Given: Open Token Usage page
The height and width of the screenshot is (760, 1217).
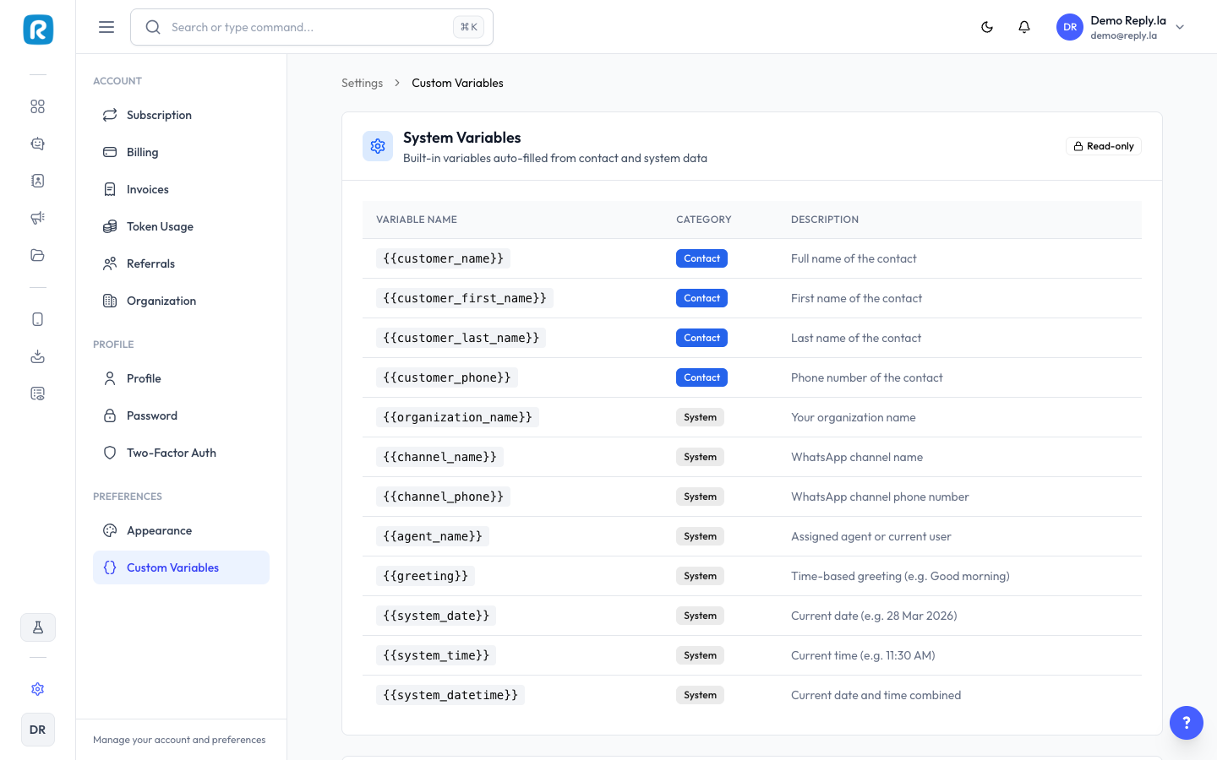Looking at the screenshot, I should coord(181,226).
